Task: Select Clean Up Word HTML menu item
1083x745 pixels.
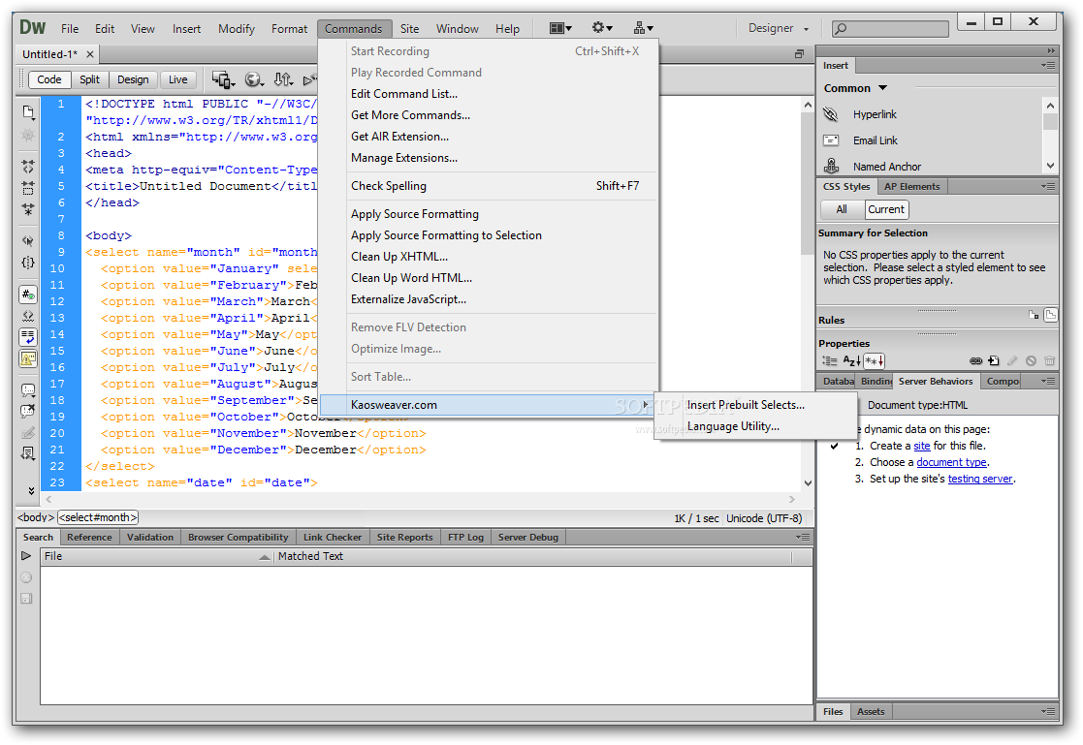Action: click(x=411, y=278)
